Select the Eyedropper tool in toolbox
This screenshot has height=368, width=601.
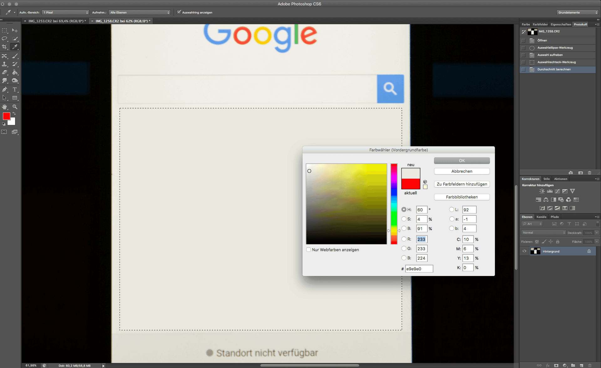(x=15, y=47)
